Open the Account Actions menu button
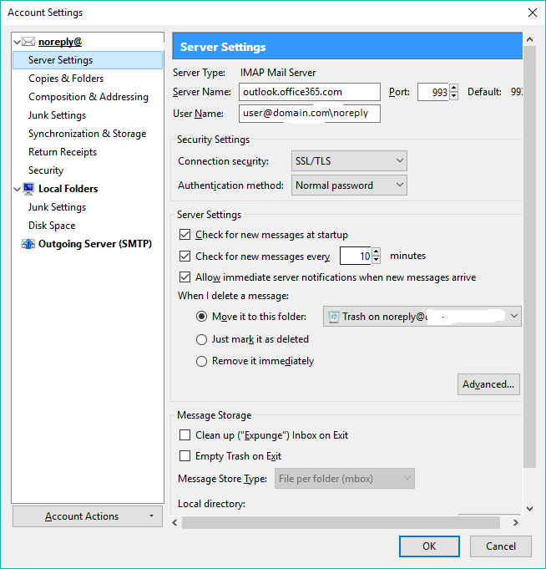Screen dimensions: 546x569 pyautogui.click(x=88, y=516)
